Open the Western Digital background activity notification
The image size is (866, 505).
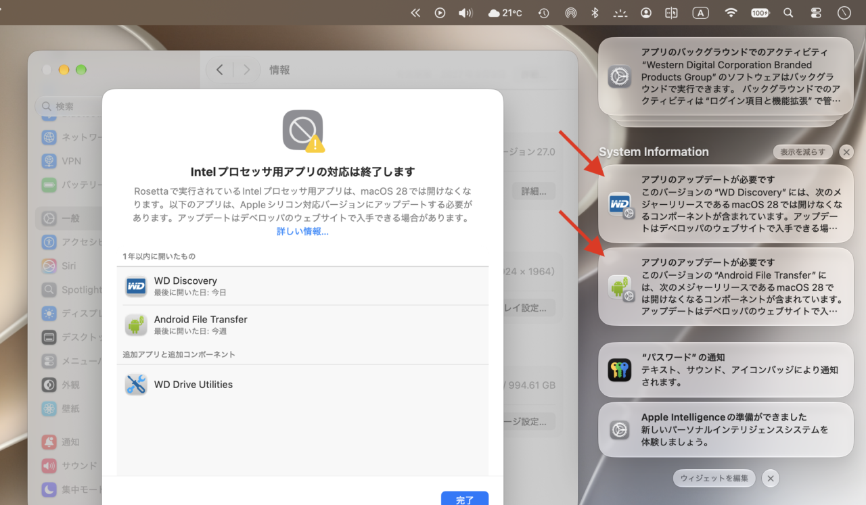pyautogui.click(x=725, y=76)
